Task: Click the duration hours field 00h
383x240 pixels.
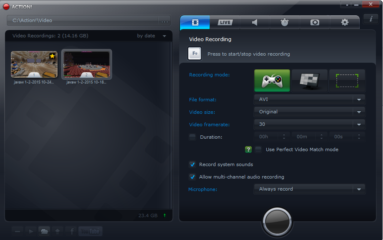Action: coord(266,137)
